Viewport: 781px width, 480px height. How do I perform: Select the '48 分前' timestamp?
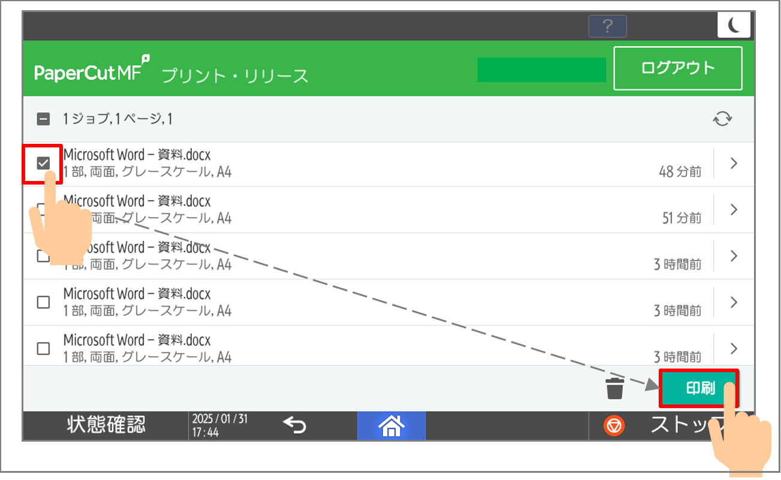(680, 172)
